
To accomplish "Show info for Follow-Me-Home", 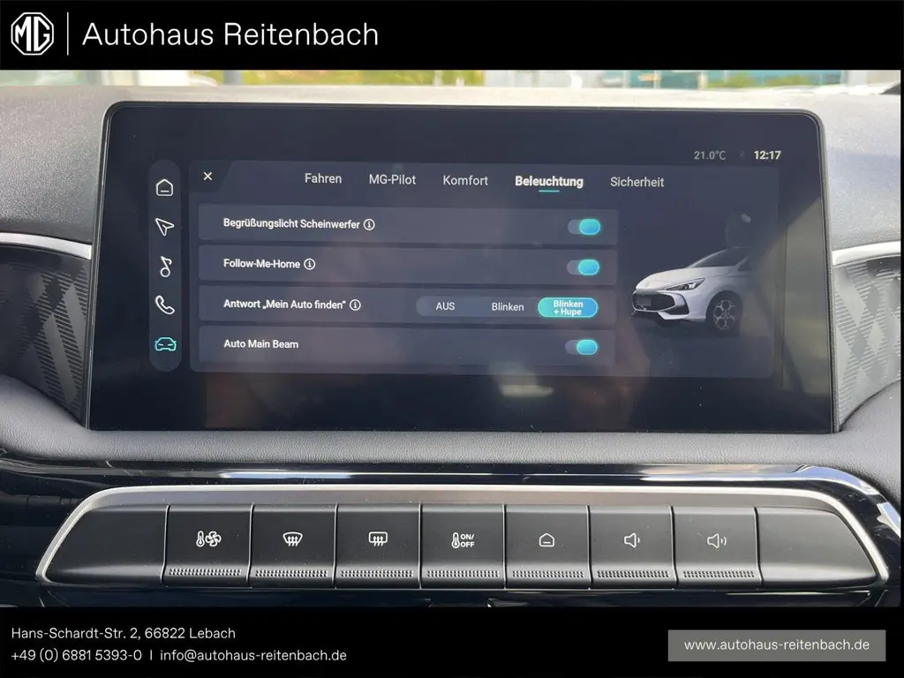I will click(310, 264).
